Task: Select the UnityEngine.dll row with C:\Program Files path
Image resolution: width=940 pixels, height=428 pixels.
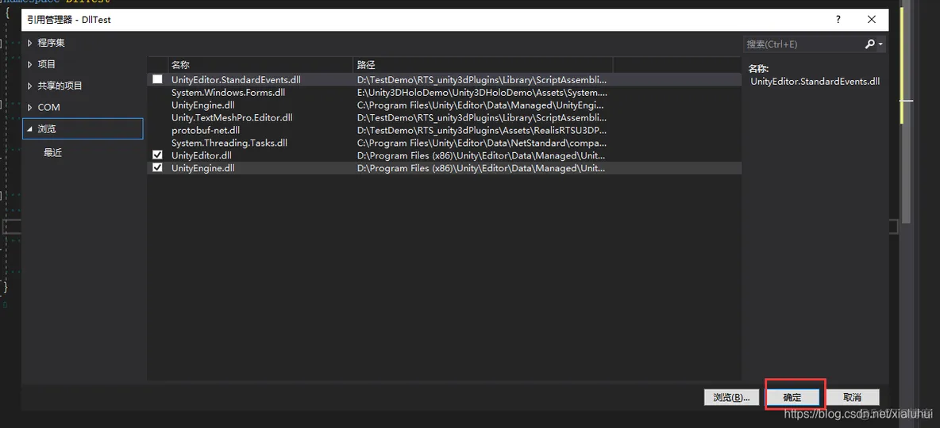Action: click(x=445, y=105)
